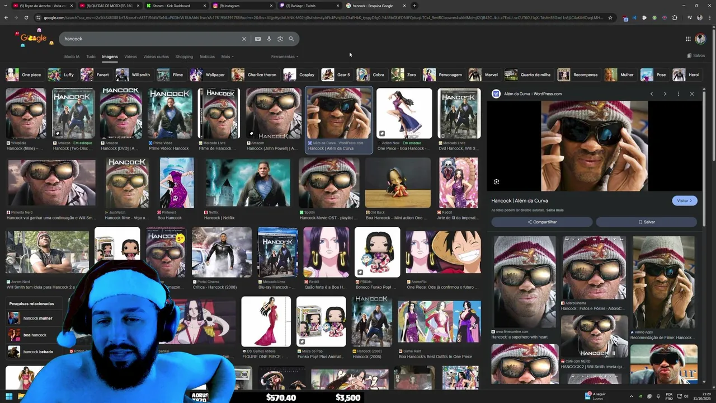This screenshot has width=716, height=403.
Task: Open the timesonline.com related image
Action: pos(524,282)
